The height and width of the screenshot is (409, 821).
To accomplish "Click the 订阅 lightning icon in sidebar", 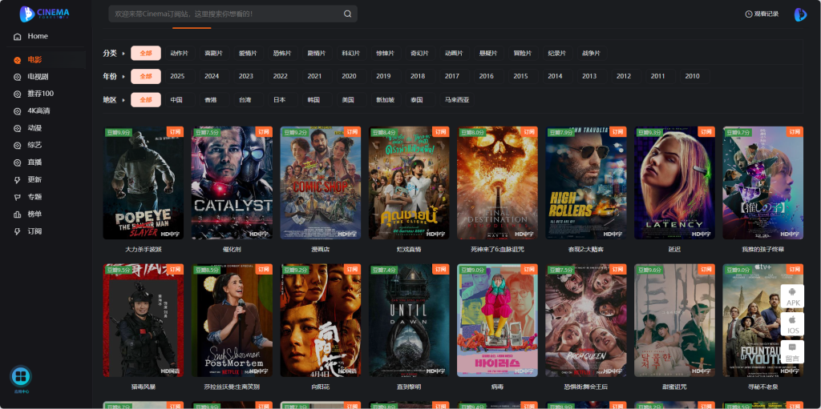I will [x=18, y=231].
